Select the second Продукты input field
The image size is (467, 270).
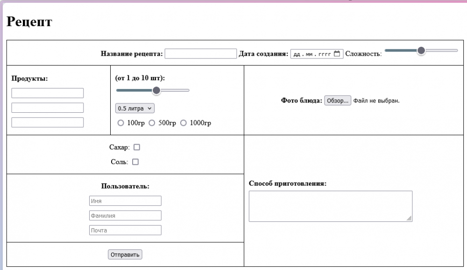tap(48, 108)
